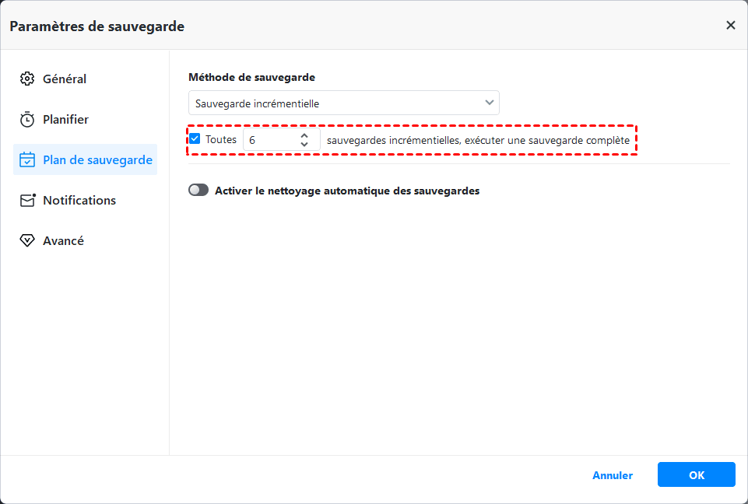Image resolution: width=748 pixels, height=504 pixels.
Task: Enable automatic backup cleanup toggle
Action: (x=198, y=191)
